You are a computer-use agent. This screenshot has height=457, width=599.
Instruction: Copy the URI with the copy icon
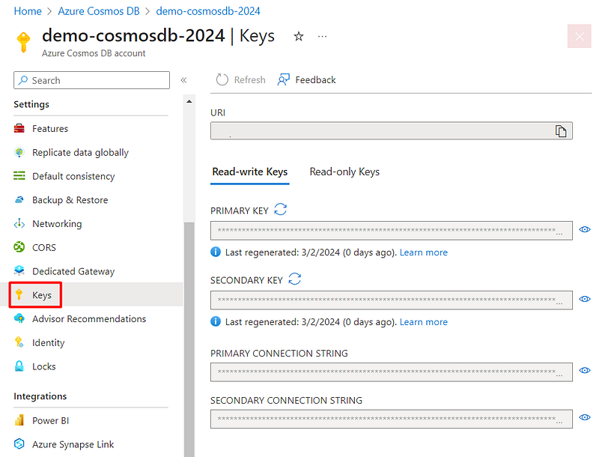point(560,131)
